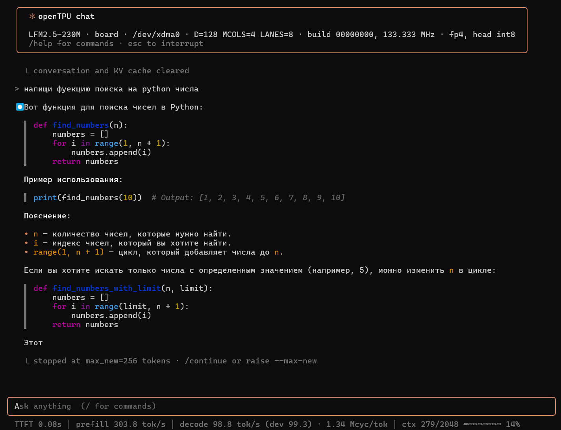Viewport: 561px width, 430px height.
Task: Click the code line "for i in range(1, n + 1):"
Action: pyautogui.click(x=111, y=143)
